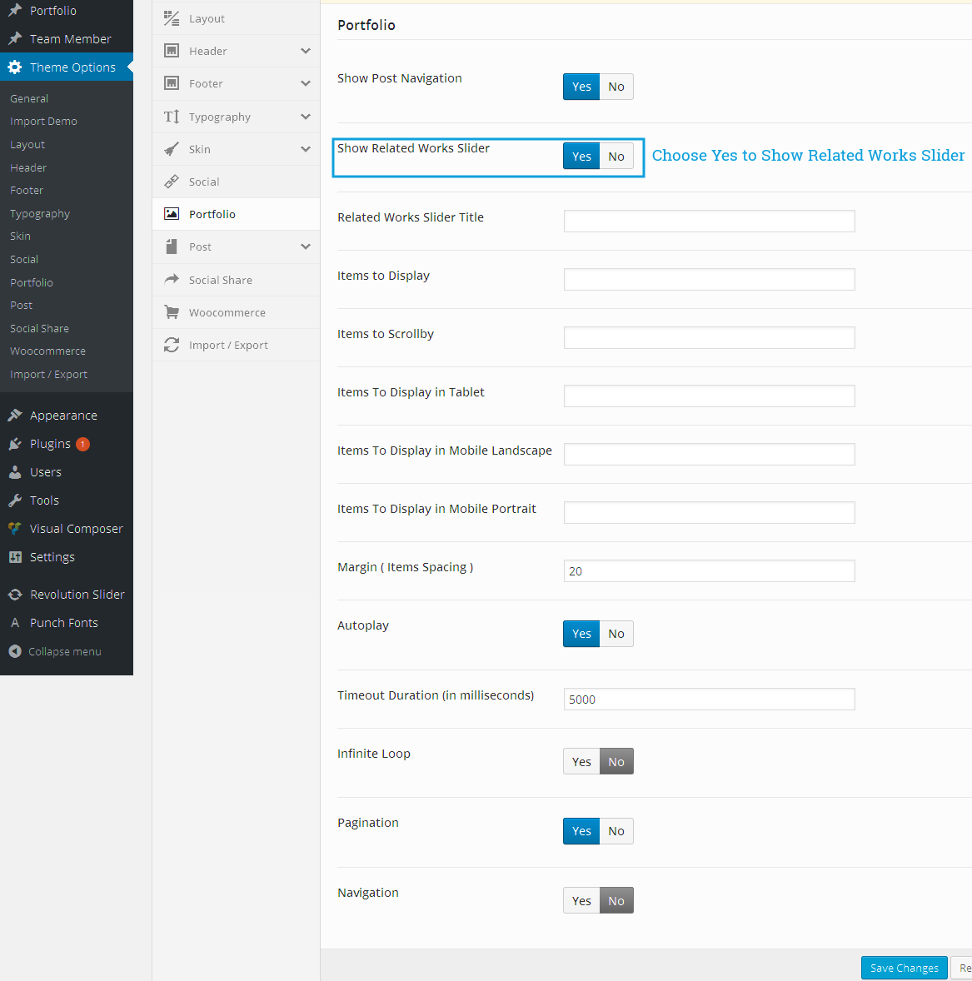
Task: Open Appearance in the admin sidebar
Action: 63,416
